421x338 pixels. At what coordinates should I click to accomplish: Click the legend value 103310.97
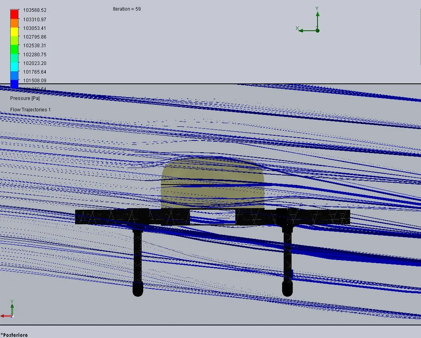click(35, 20)
